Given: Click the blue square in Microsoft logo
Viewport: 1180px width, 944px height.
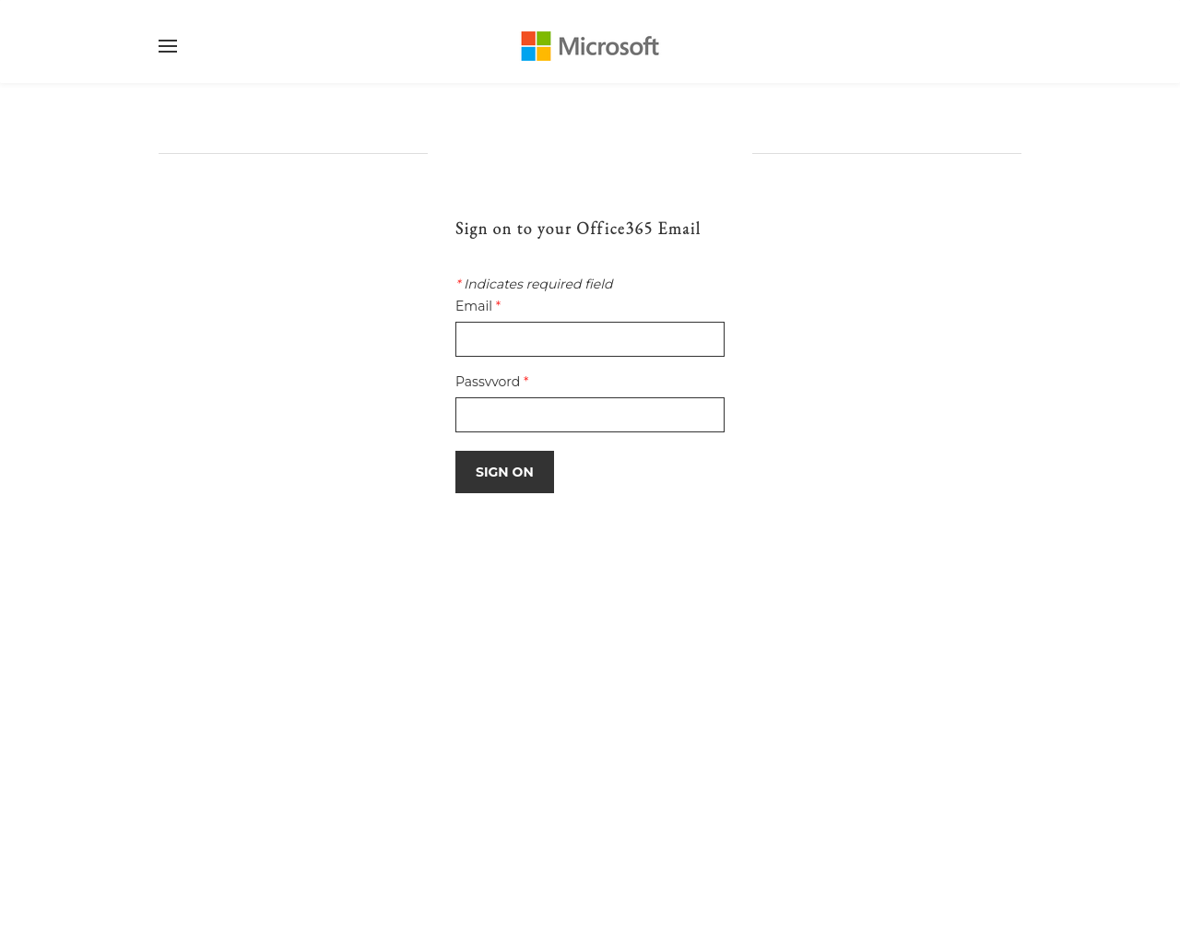Looking at the screenshot, I should tap(528, 53).
